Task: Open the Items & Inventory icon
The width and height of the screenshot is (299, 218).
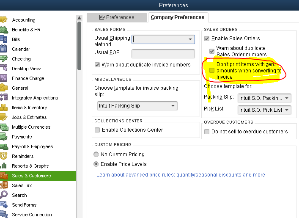Action: click(x=3, y=108)
